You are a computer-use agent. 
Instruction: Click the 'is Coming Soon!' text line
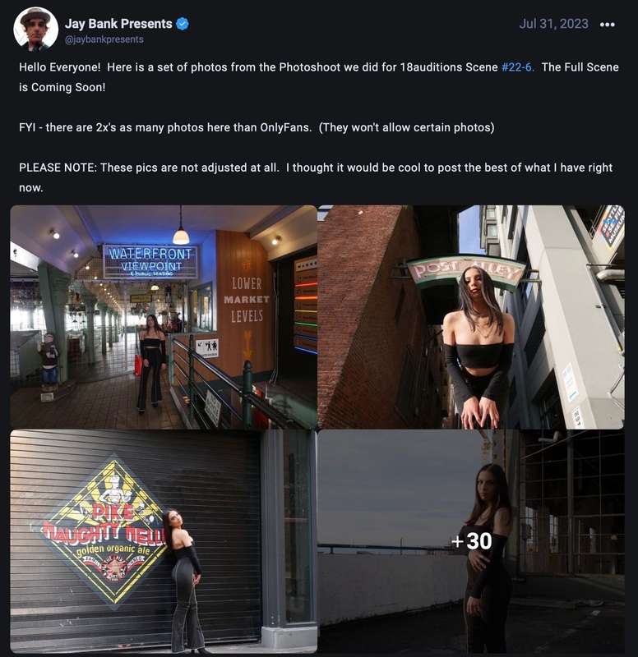(62, 88)
